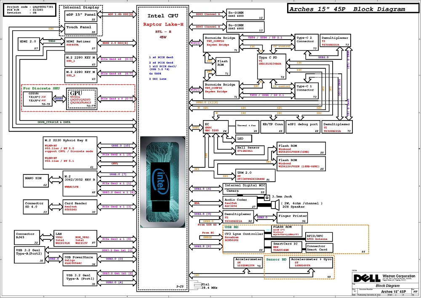This screenshot has height=298, width=421.
Task: Click the RFID/NFC block
Action: click(x=319, y=237)
